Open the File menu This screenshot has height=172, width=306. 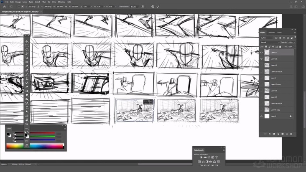(7, 2)
